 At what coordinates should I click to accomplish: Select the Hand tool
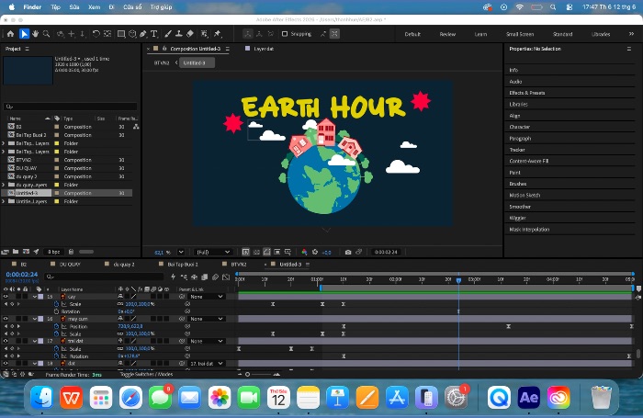point(35,34)
